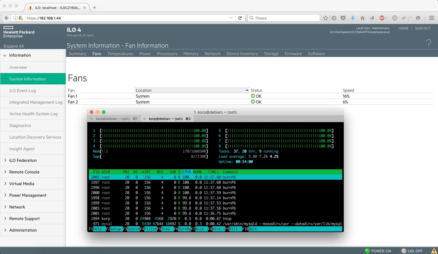Click the iLO help question mark icon

[x=428, y=44]
